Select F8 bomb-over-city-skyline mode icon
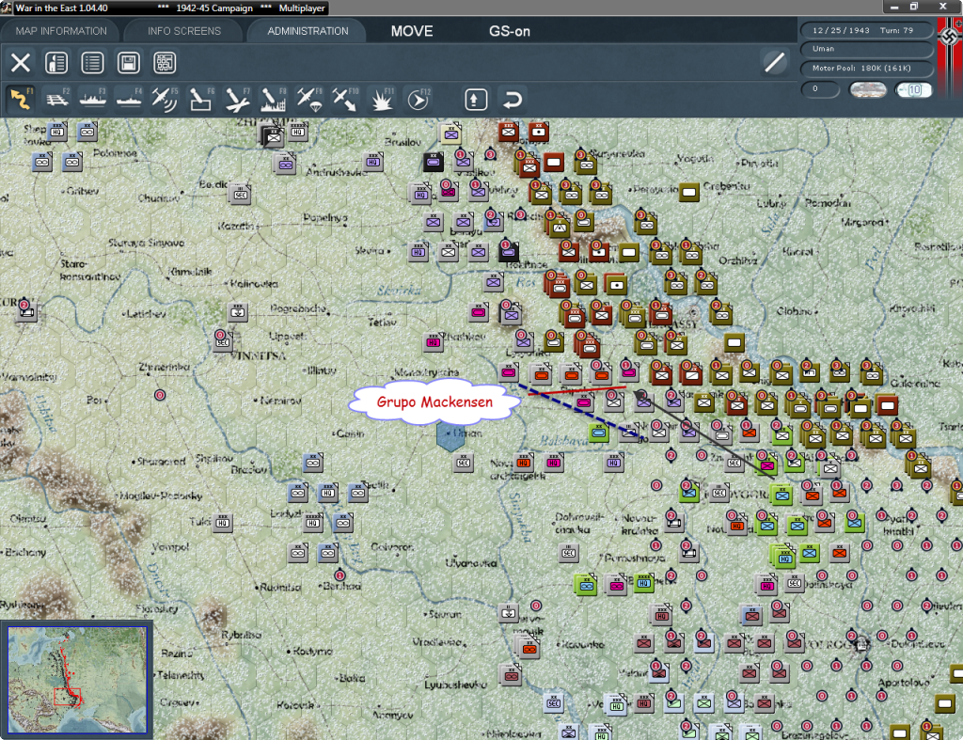Screen dimensions: 963x740 coord(274,99)
